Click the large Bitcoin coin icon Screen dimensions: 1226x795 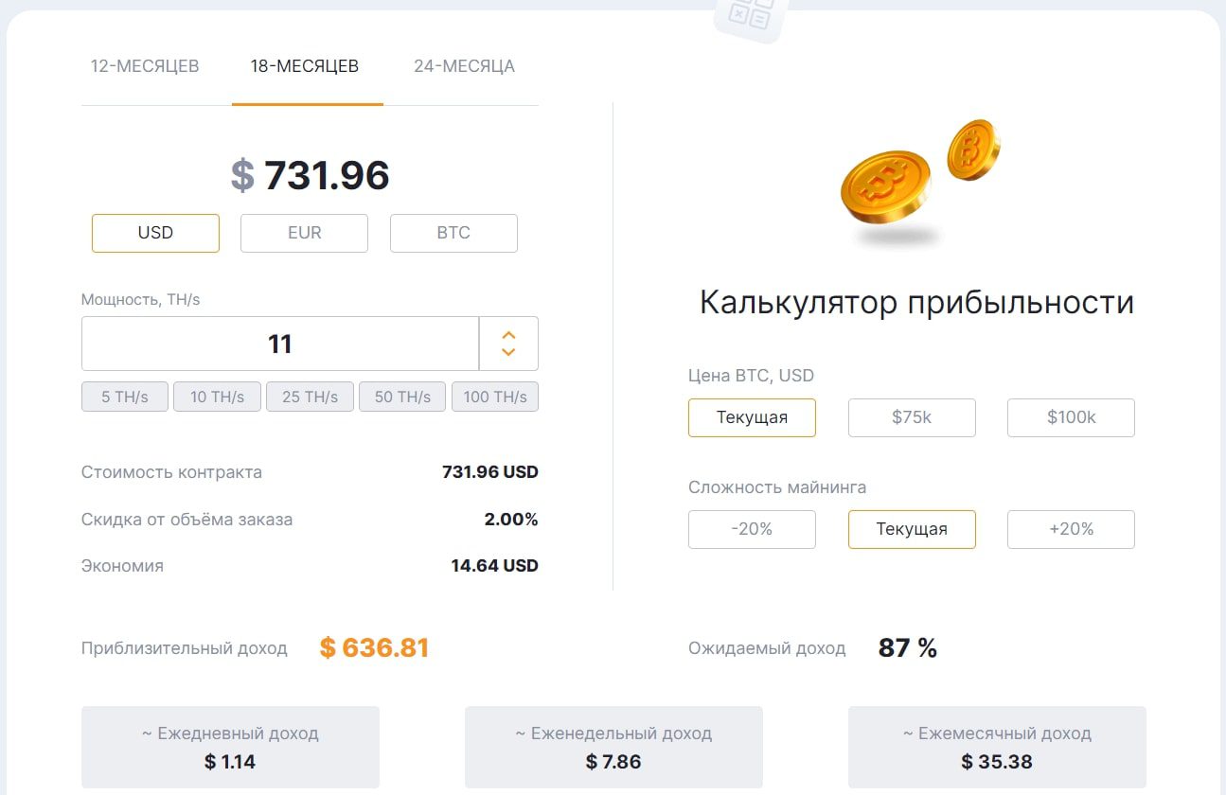(x=885, y=186)
